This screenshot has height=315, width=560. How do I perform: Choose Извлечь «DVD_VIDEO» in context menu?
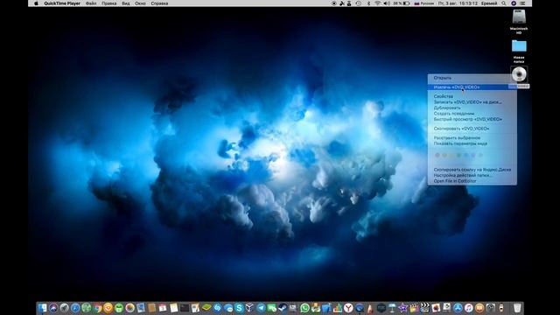pos(472,87)
